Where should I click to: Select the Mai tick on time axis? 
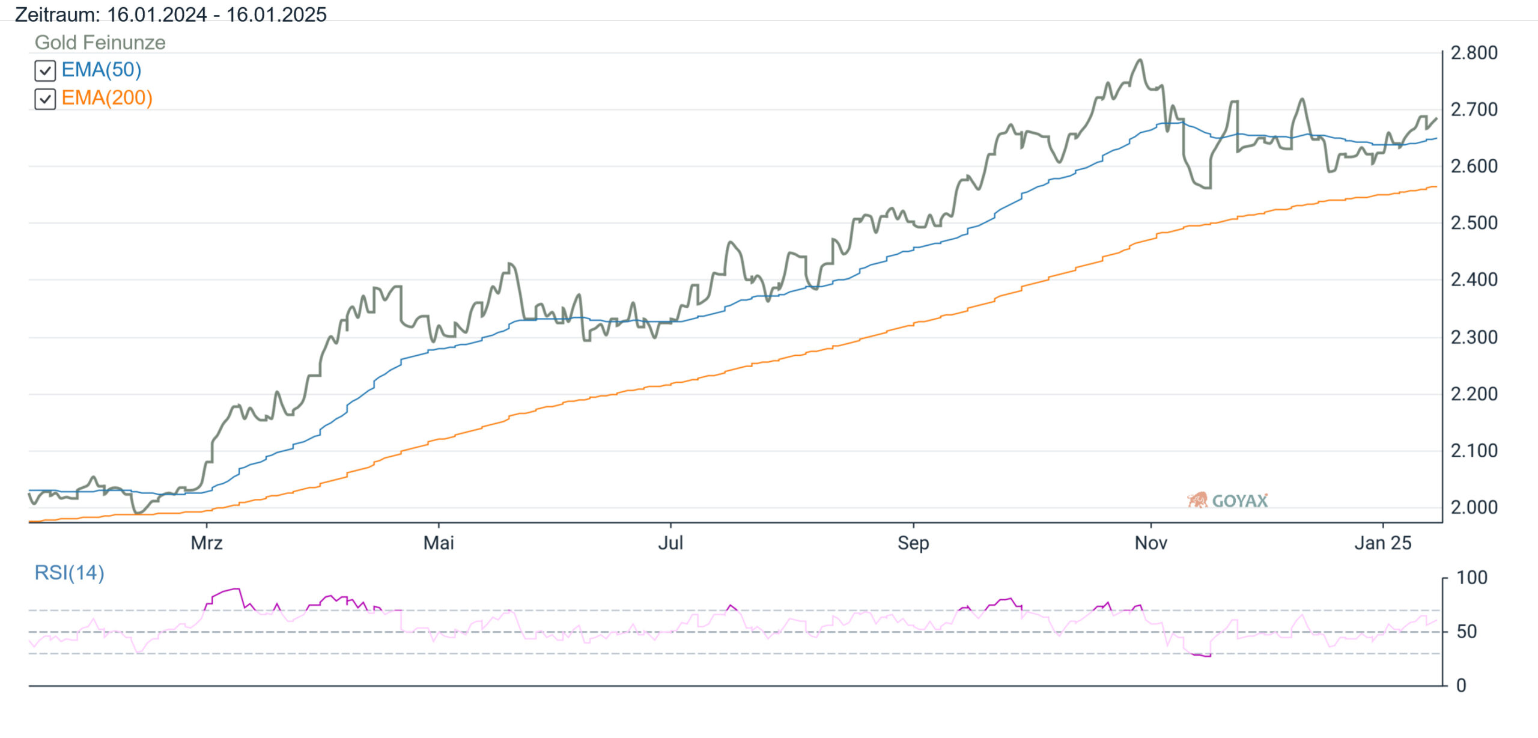pos(439,543)
